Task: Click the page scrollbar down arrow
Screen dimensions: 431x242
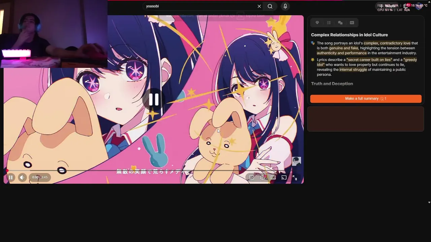Action: click(x=429, y=202)
